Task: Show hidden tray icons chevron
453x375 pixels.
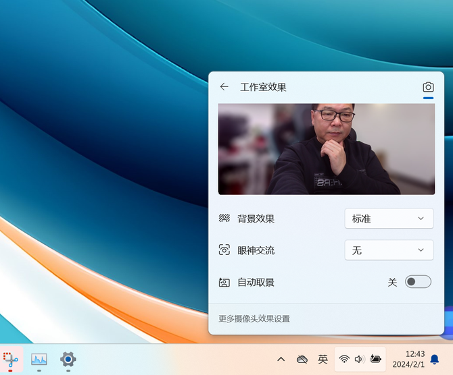Action: click(x=281, y=359)
